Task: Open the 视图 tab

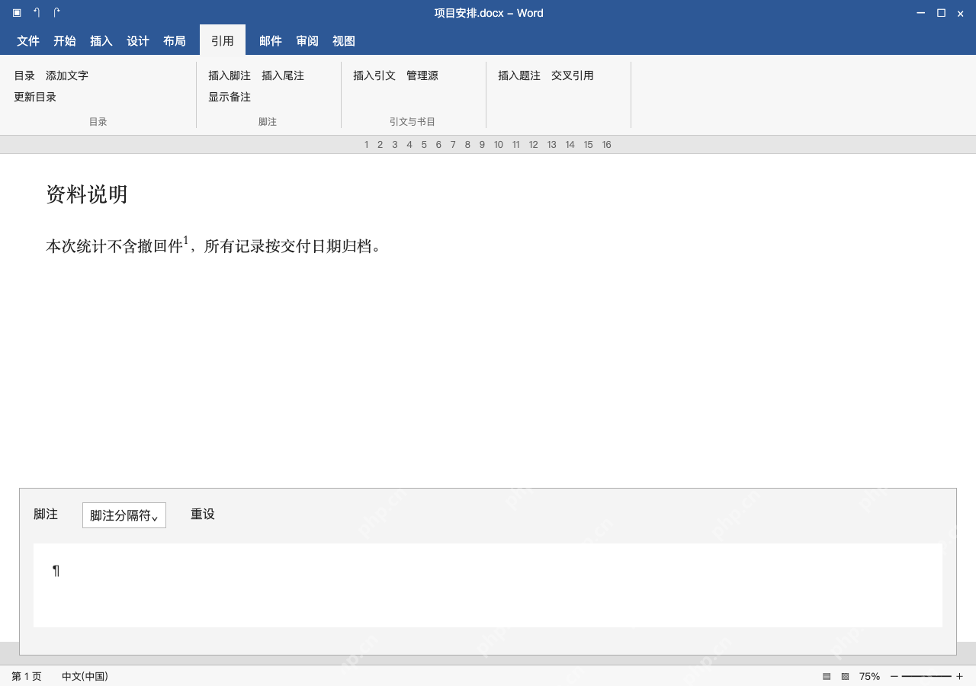Action: [x=344, y=41]
